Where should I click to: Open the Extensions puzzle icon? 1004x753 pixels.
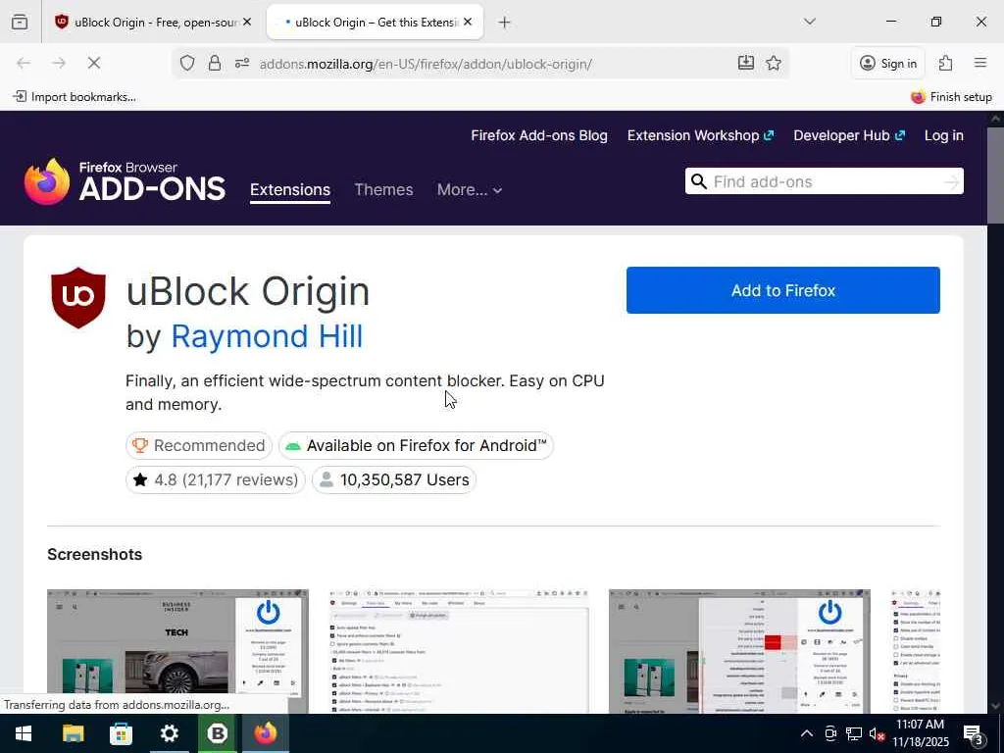tap(945, 63)
